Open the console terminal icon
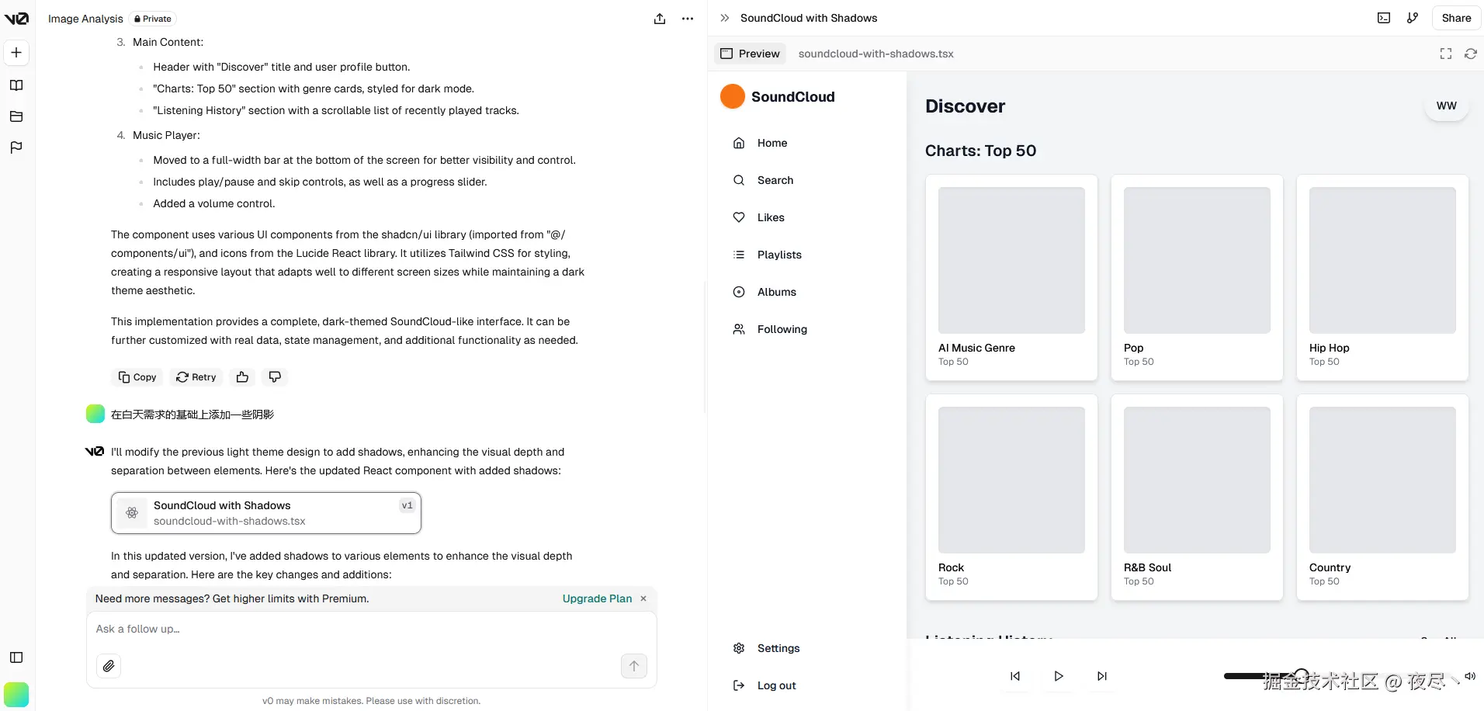The image size is (1484, 711). 1384,18
